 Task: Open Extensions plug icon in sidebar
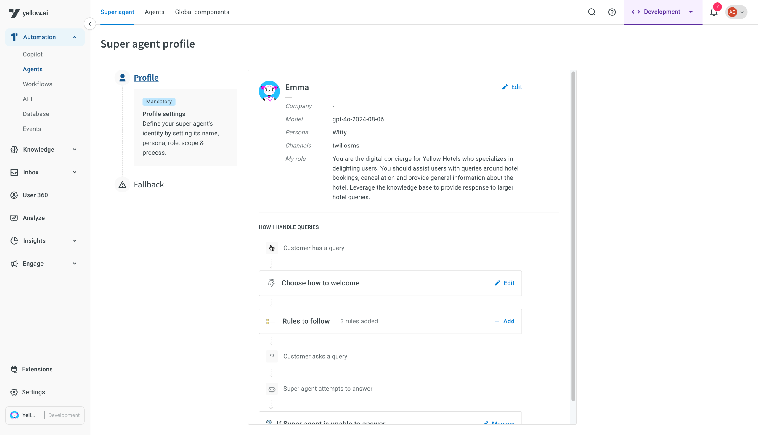click(x=14, y=369)
